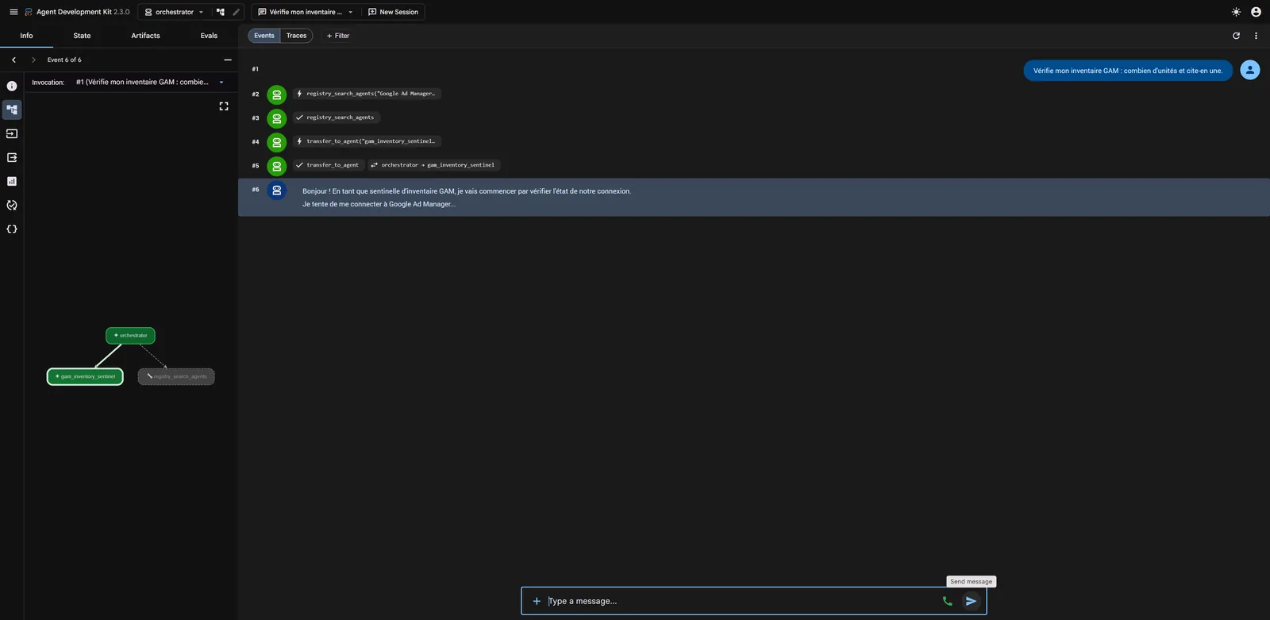Click the Agent Development Kit logo icon
This screenshot has width=1270, height=620.
pos(29,12)
